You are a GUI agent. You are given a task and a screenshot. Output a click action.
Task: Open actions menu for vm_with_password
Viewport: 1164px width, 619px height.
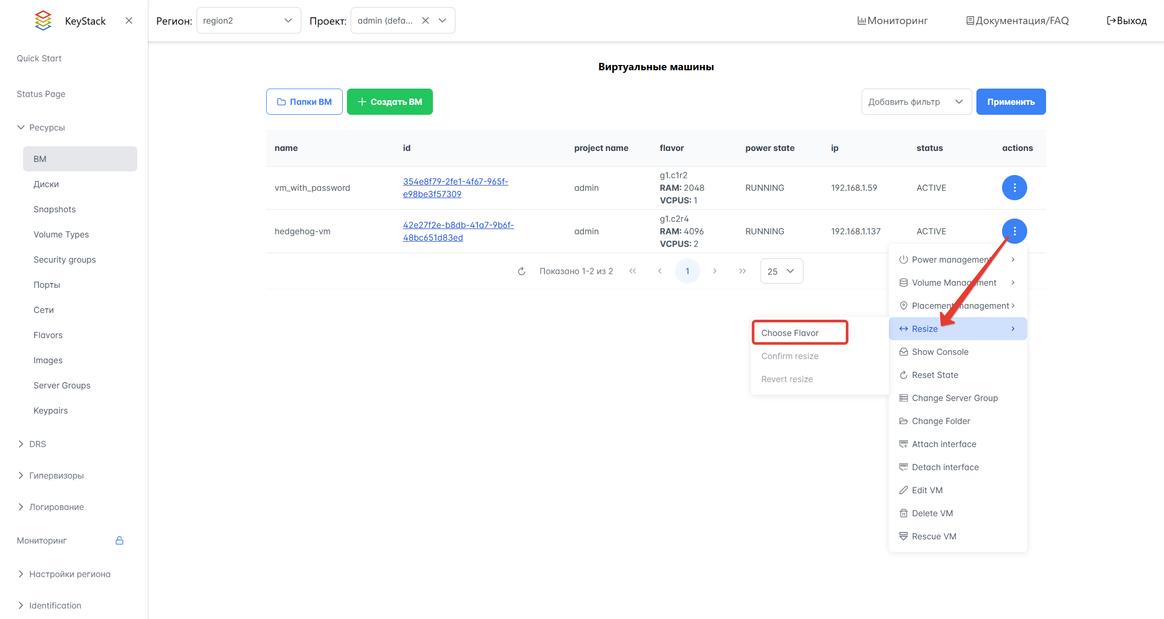[x=1014, y=188]
